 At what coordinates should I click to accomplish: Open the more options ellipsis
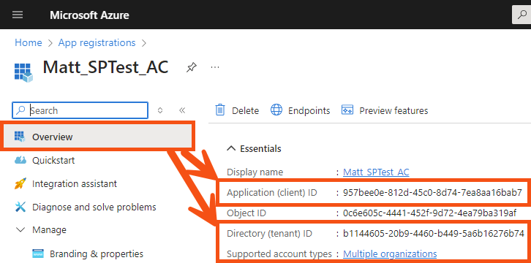click(x=215, y=67)
